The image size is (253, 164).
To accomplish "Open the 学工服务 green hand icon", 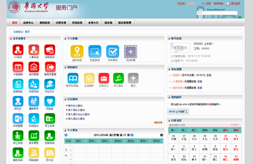I will click(x=118, y=78).
